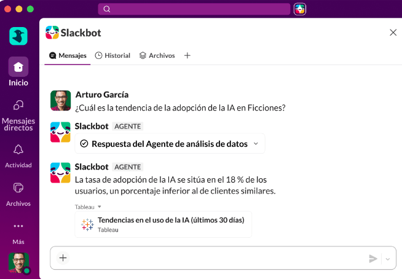The width and height of the screenshot is (402, 279).
Task: Open the Inicio home icon in sidebar
Action: 18,66
